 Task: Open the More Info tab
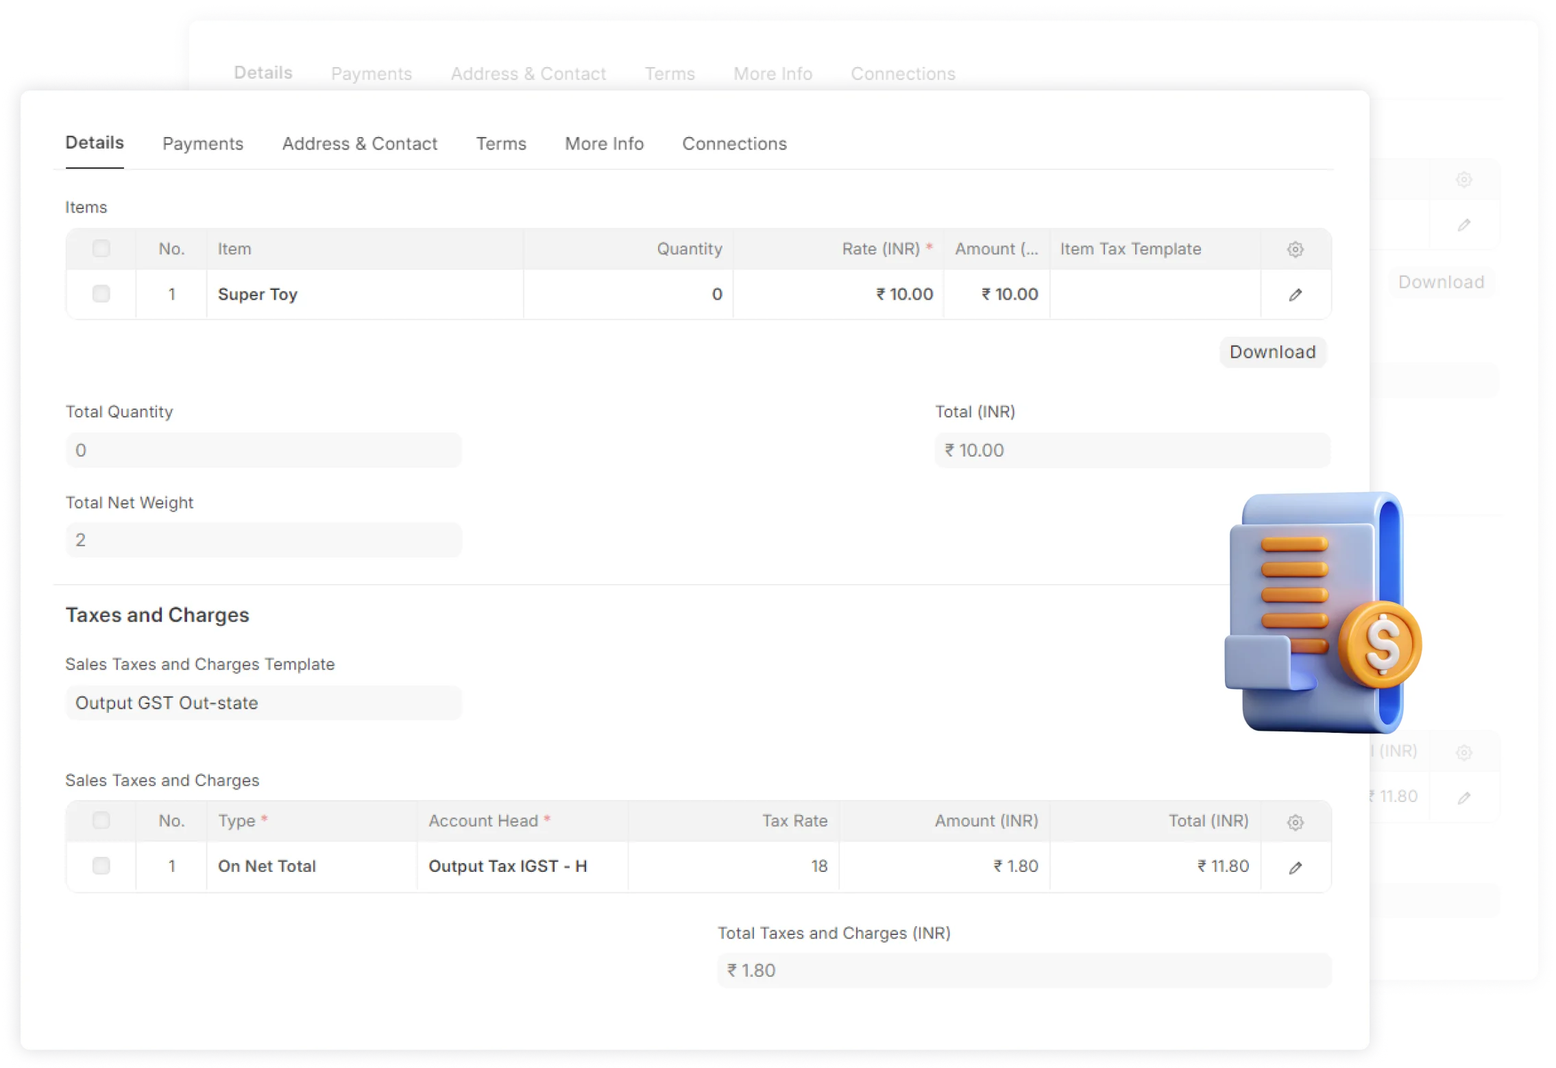[x=604, y=143]
